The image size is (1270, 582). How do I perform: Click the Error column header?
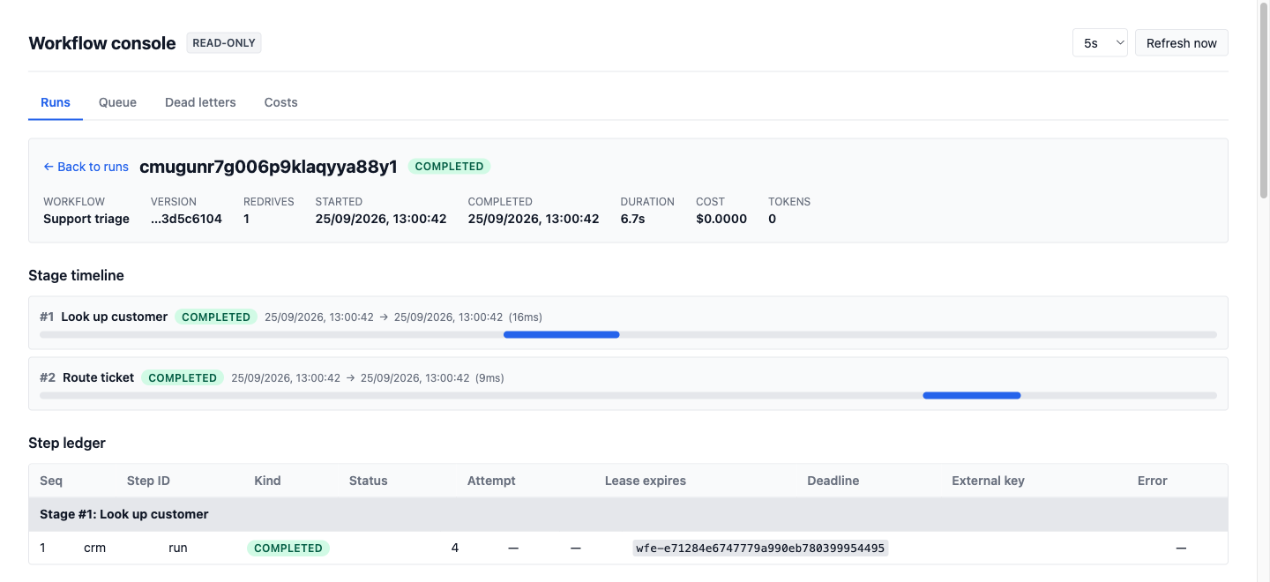tap(1152, 481)
